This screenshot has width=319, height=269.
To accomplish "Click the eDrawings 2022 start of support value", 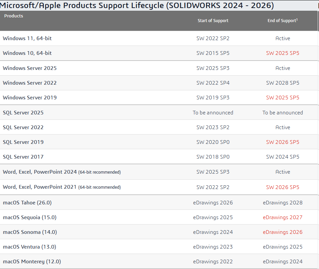I will [x=213, y=261].
